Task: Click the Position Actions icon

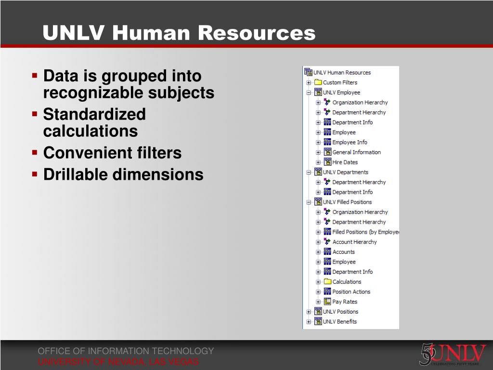Action: (327, 291)
